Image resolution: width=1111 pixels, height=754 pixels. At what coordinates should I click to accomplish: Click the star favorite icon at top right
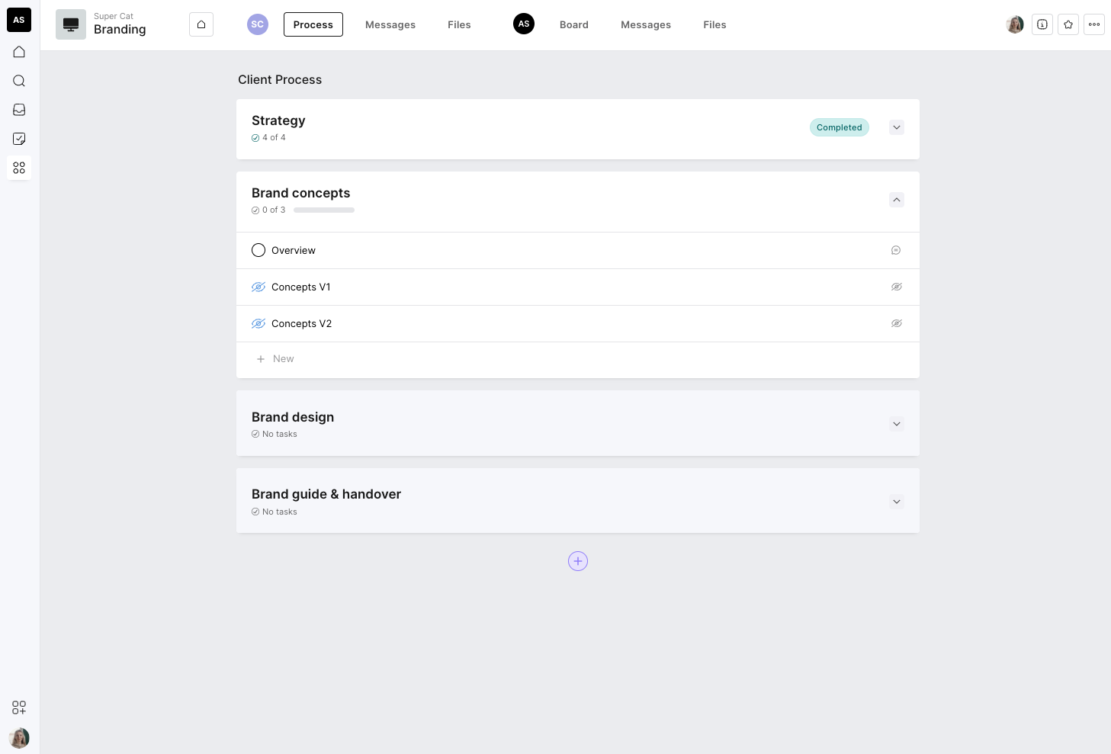pos(1068,24)
